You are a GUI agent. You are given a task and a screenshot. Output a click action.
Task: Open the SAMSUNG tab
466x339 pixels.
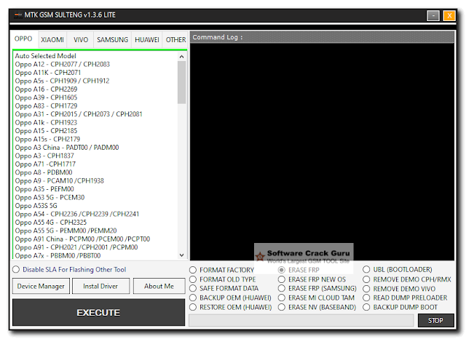point(112,40)
